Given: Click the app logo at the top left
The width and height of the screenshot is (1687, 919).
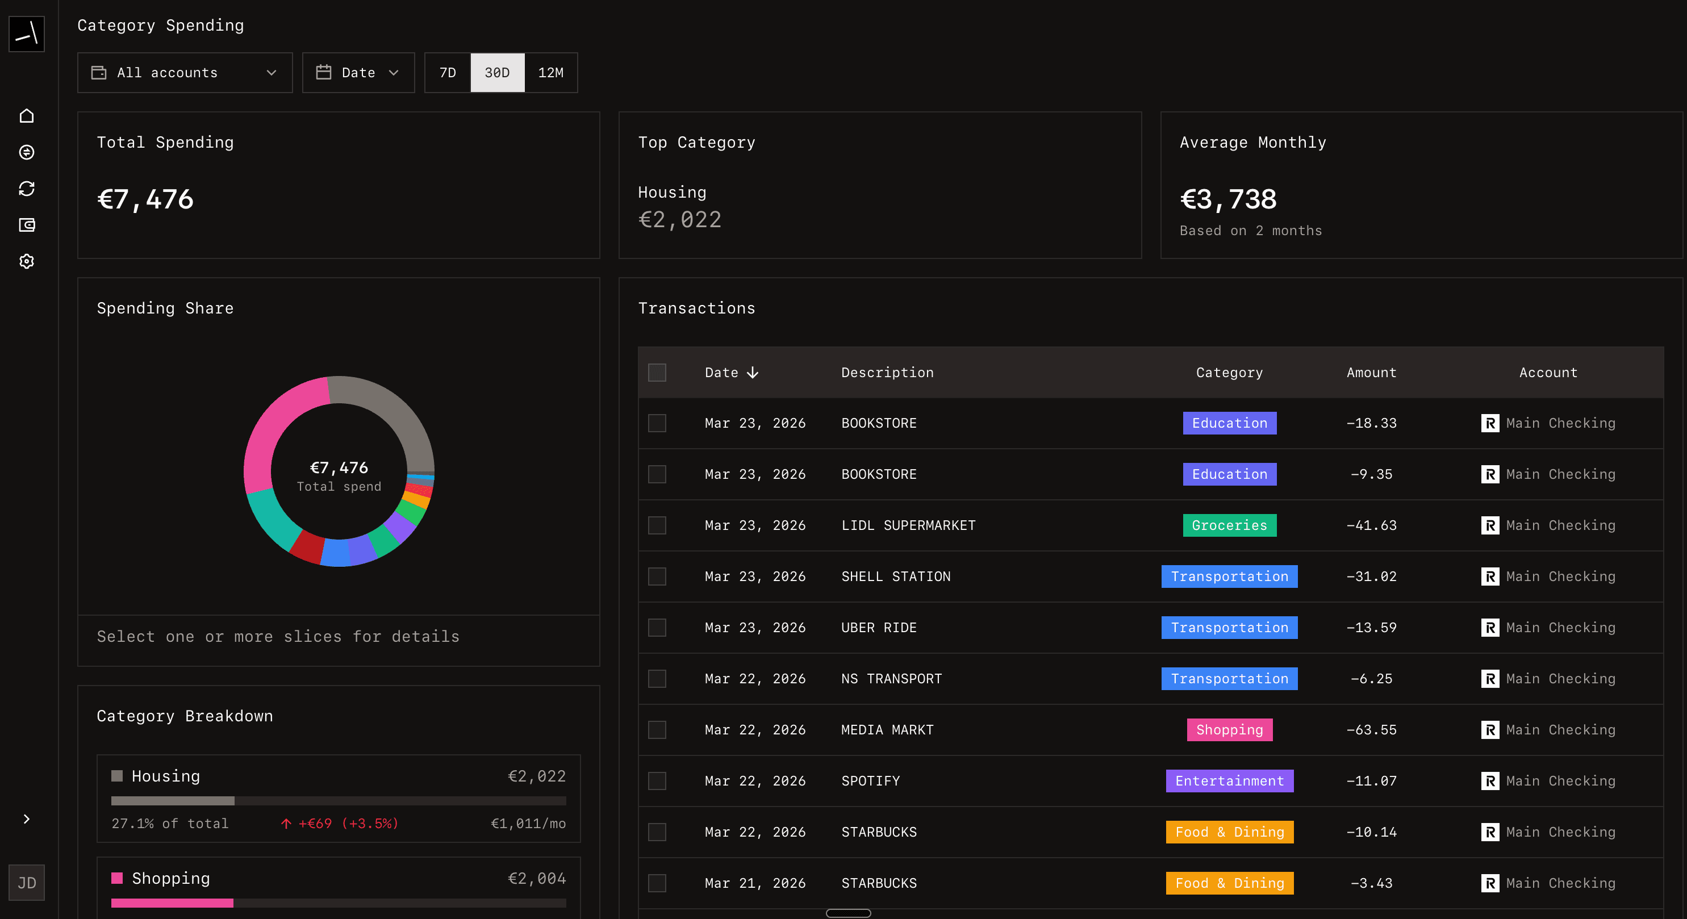Looking at the screenshot, I should (26, 34).
